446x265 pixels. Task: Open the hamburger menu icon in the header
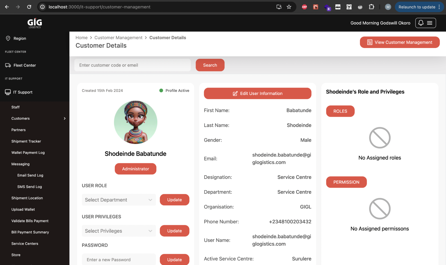[x=430, y=23]
